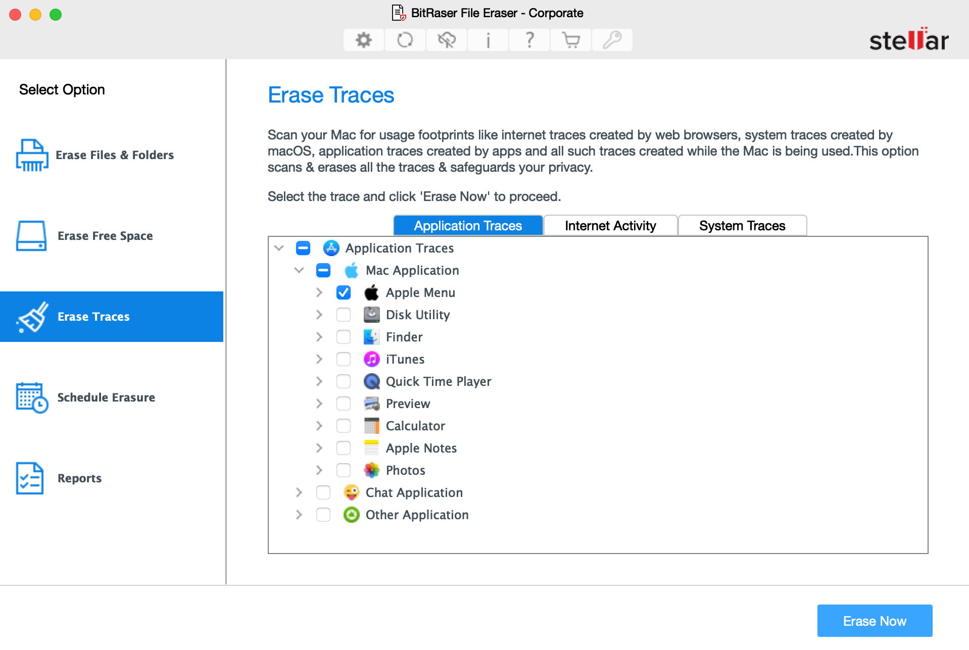Open settings with the gear toolbar icon
The width and height of the screenshot is (969, 650).
click(x=363, y=40)
